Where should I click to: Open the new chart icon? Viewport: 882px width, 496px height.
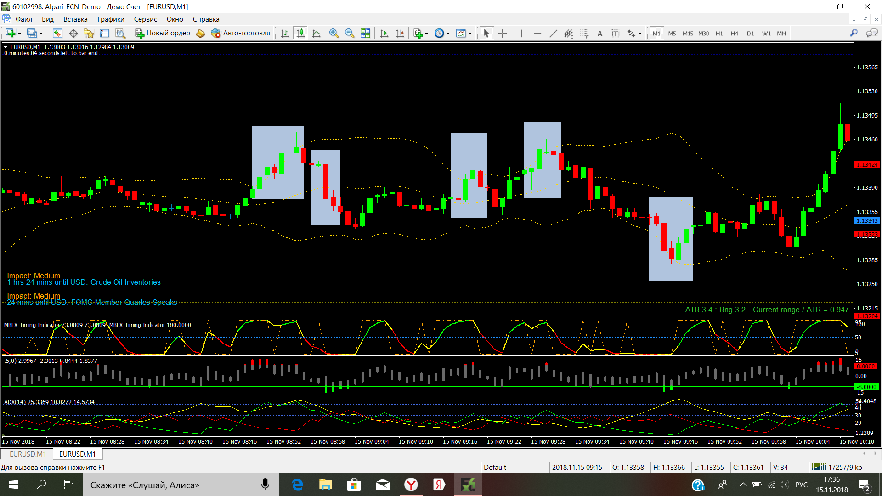point(10,33)
